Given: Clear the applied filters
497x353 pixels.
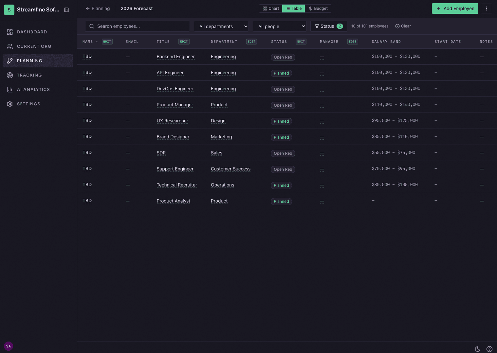Looking at the screenshot, I should click(x=403, y=26).
